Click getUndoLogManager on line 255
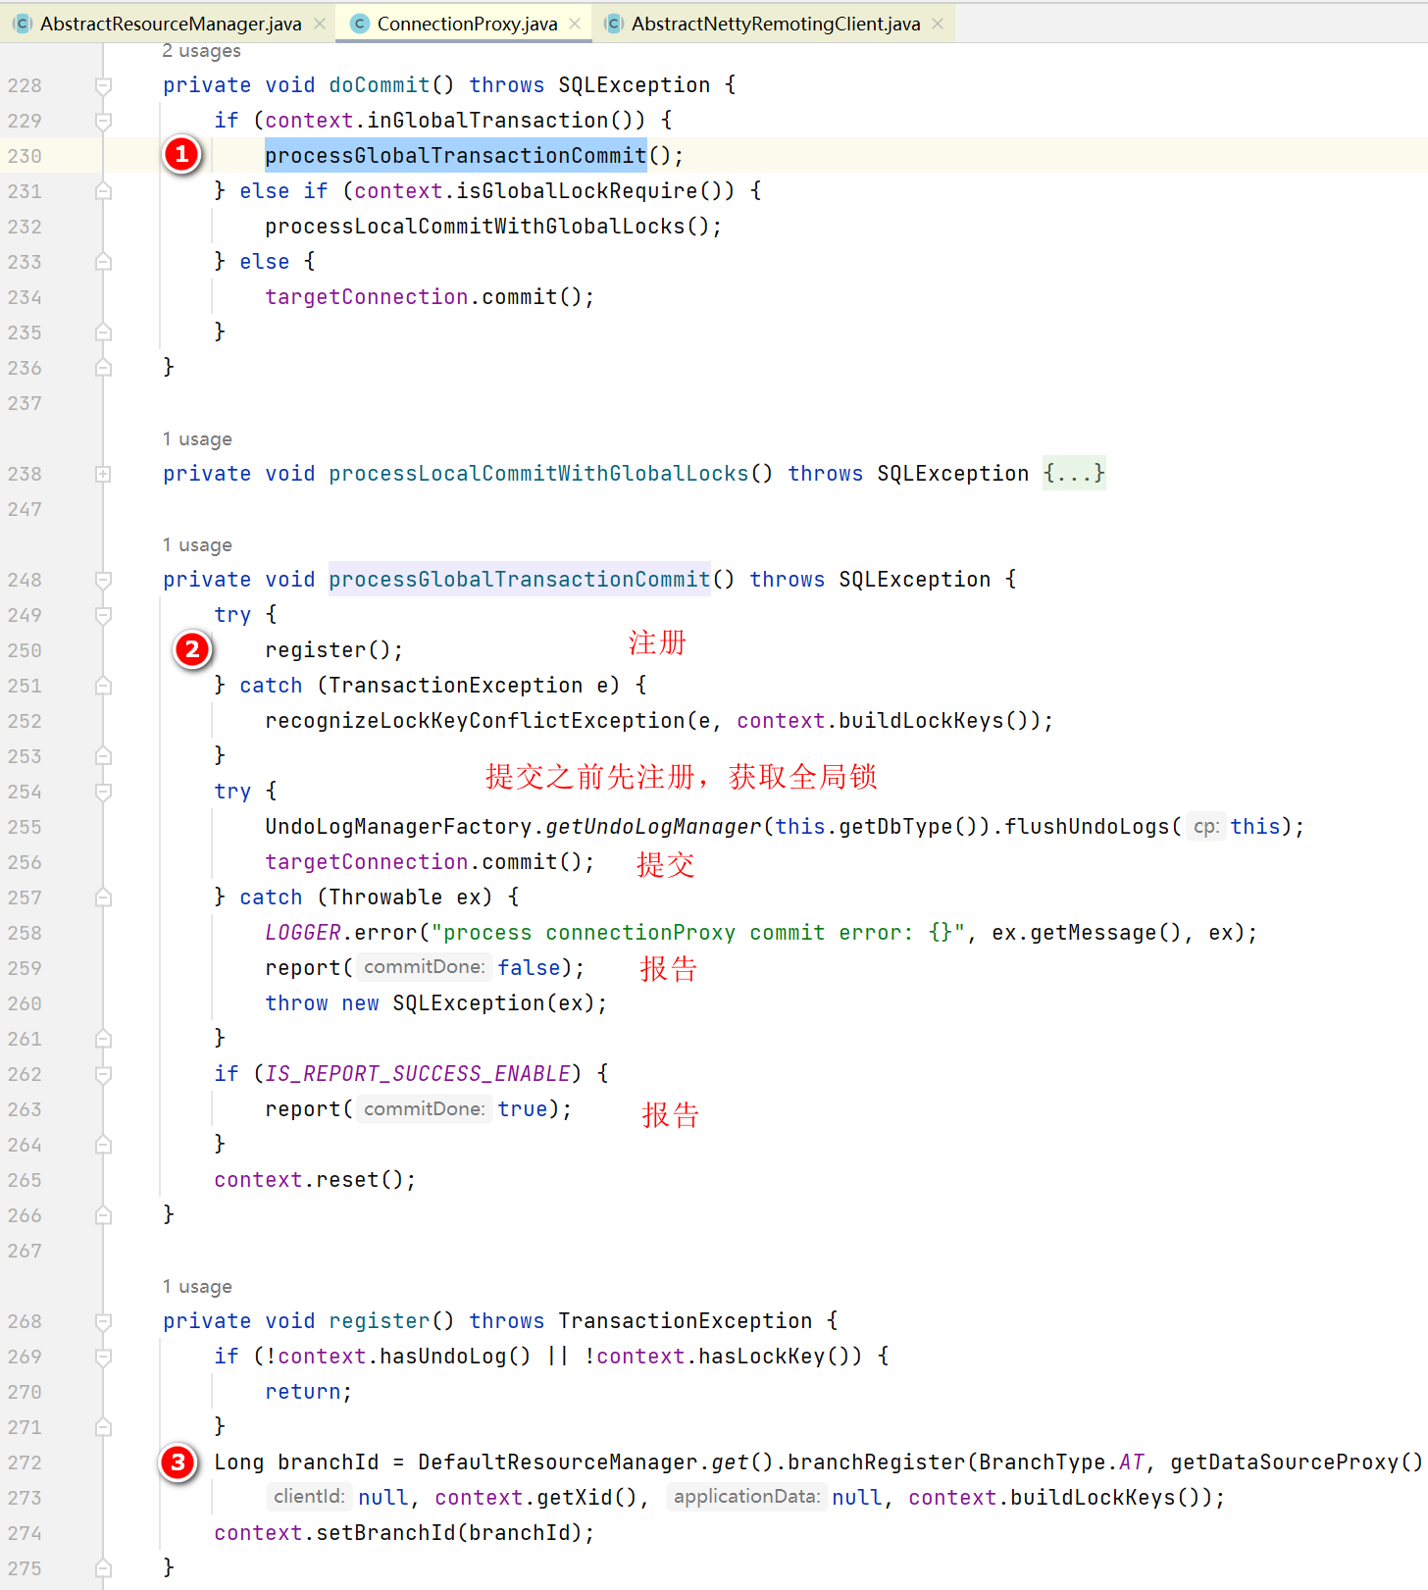The width and height of the screenshot is (1428, 1590). 653,827
